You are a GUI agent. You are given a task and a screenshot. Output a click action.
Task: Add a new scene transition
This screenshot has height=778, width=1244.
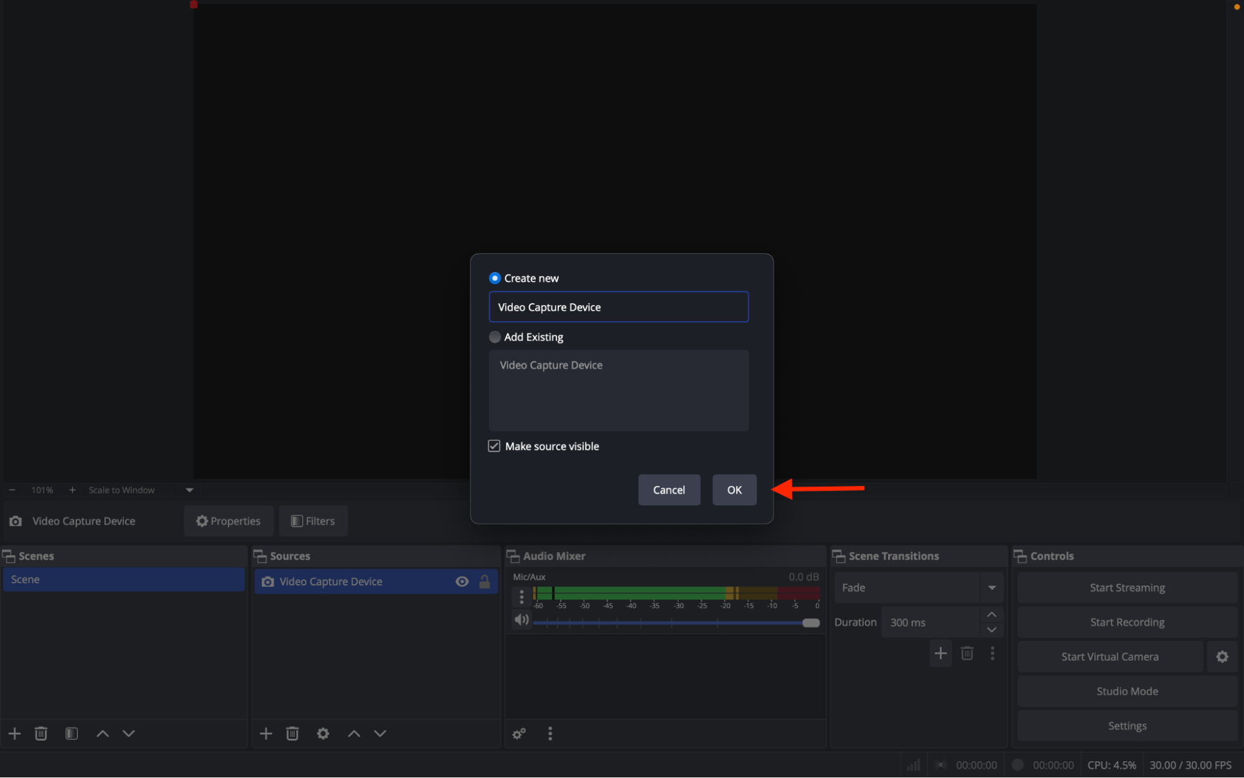tap(940, 654)
